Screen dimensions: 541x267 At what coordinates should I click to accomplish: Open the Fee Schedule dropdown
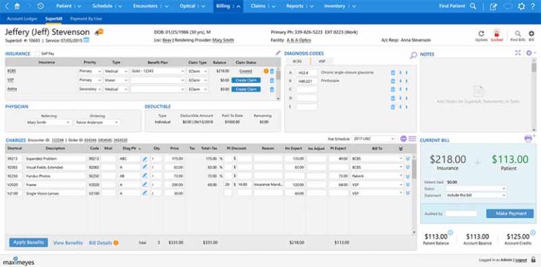pyautogui.click(x=373, y=138)
